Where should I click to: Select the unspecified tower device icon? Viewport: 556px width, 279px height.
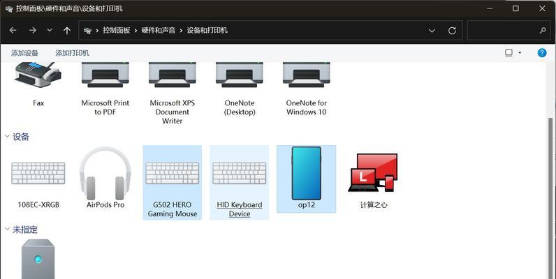(38, 259)
